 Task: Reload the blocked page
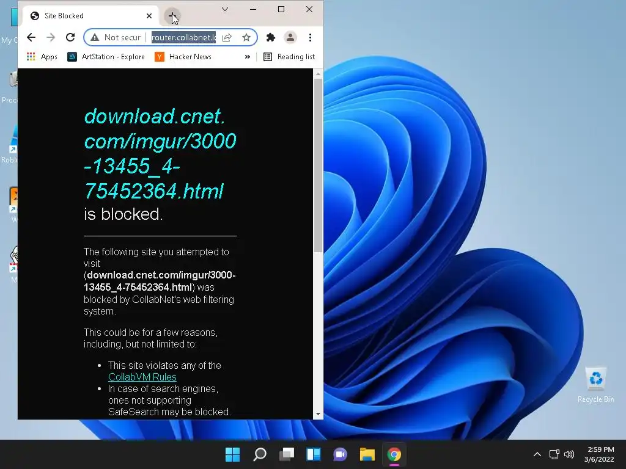(x=70, y=37)
